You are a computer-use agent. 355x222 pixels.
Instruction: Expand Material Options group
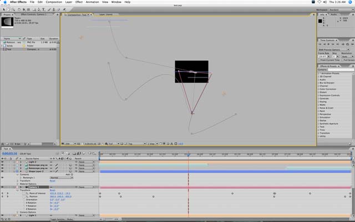pyautogui.click(x=17, y=184)
